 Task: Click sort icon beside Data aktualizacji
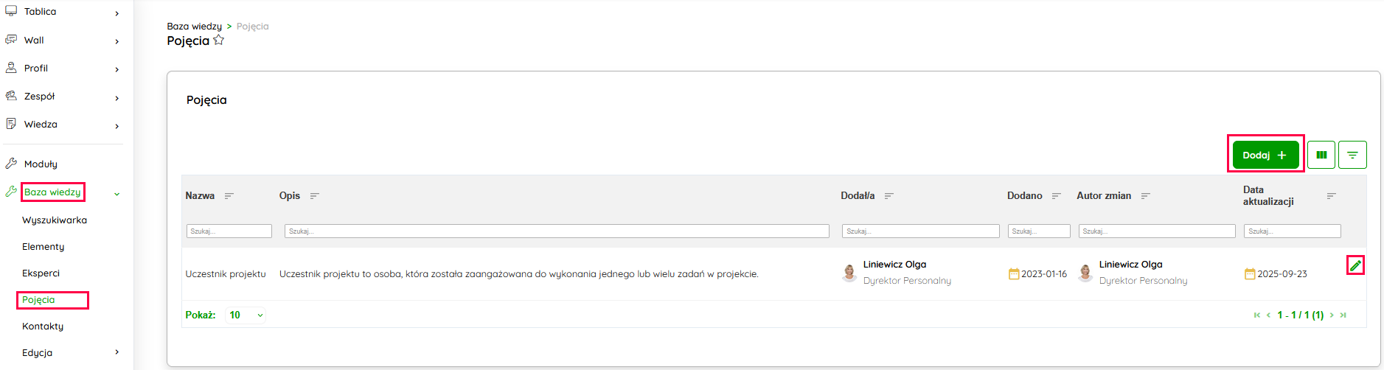tap(1331, 196)
